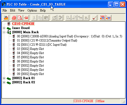The image size is (127, 105).
Task: Select the [0000] Main Rack item
Action: pyautogui.click(x=26, y=32)
